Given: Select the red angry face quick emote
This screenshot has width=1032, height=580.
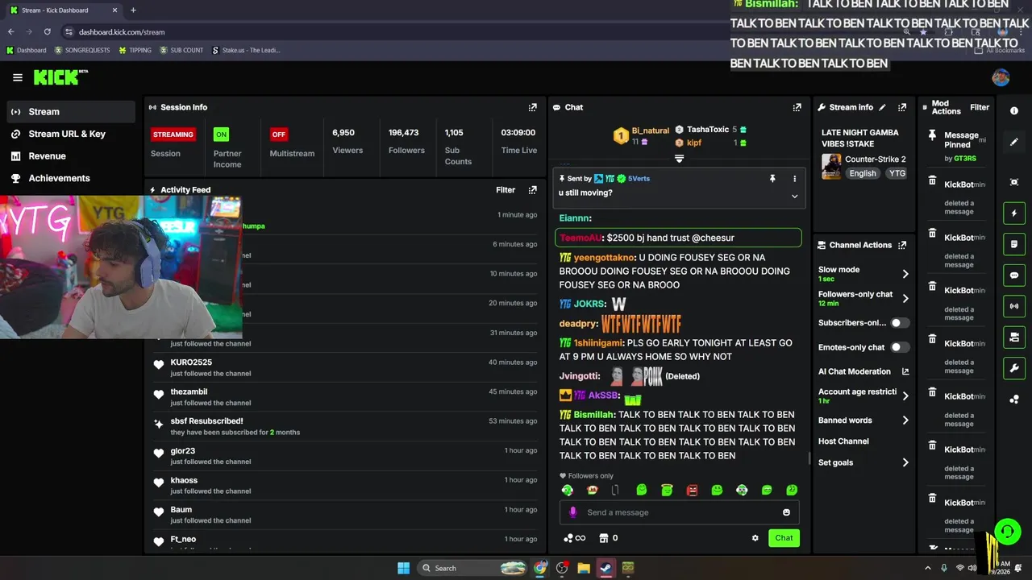Looking at the screenshot, I should [x=692, y=490].
